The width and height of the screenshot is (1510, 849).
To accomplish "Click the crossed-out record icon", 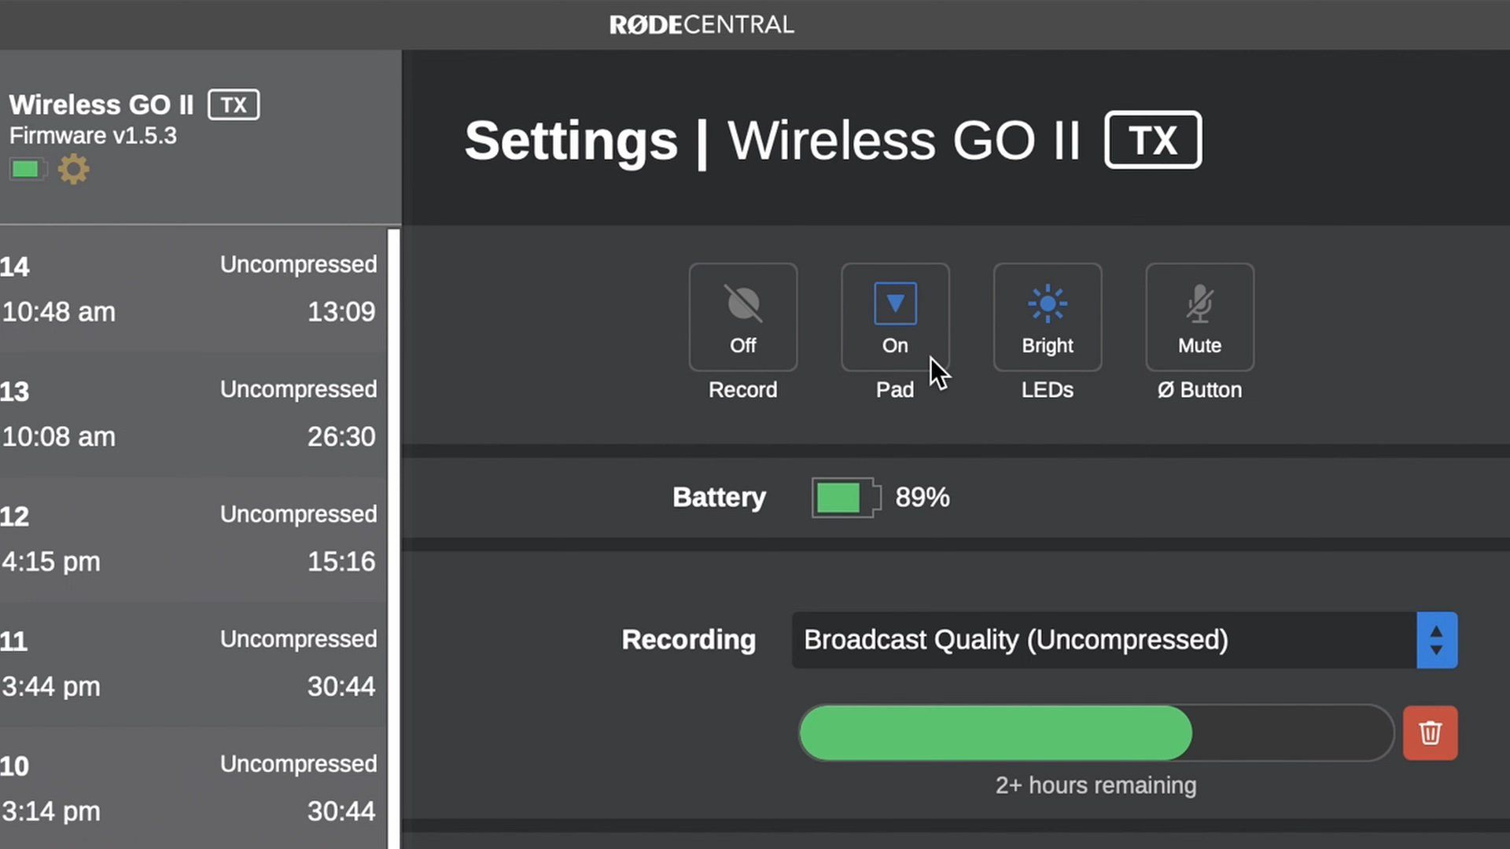I will coord(742,303).
